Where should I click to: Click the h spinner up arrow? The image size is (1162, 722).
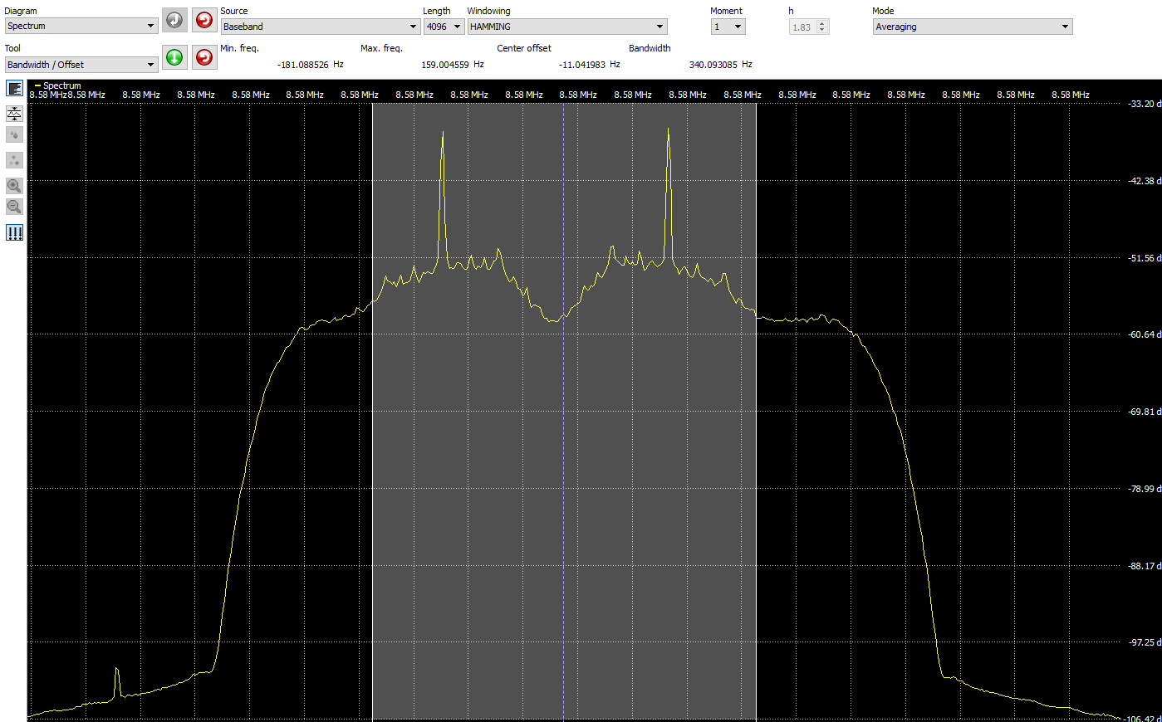(x=822, y=23)
